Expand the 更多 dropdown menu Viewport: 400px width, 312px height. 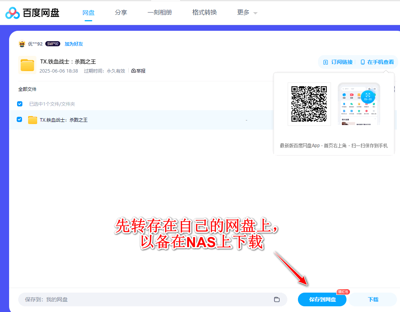pos(247,13)
